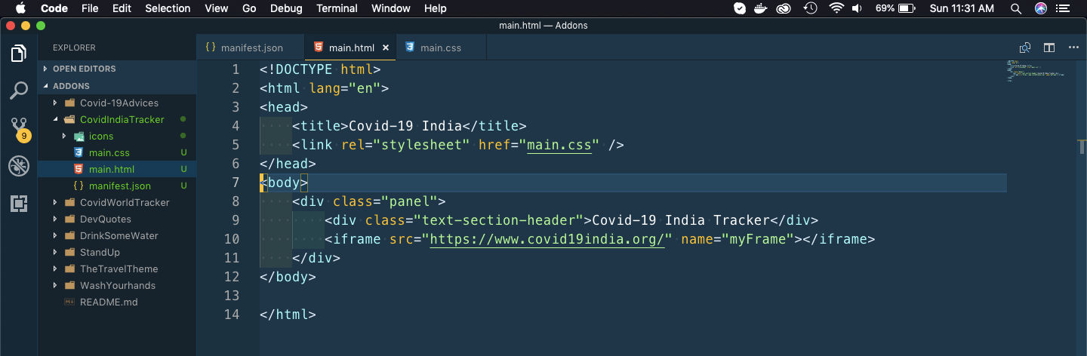Open the Debug menu
Image resolution: width=1087 pixels, height=356 pixels.
pyautogui.click(x=286, y=8)
